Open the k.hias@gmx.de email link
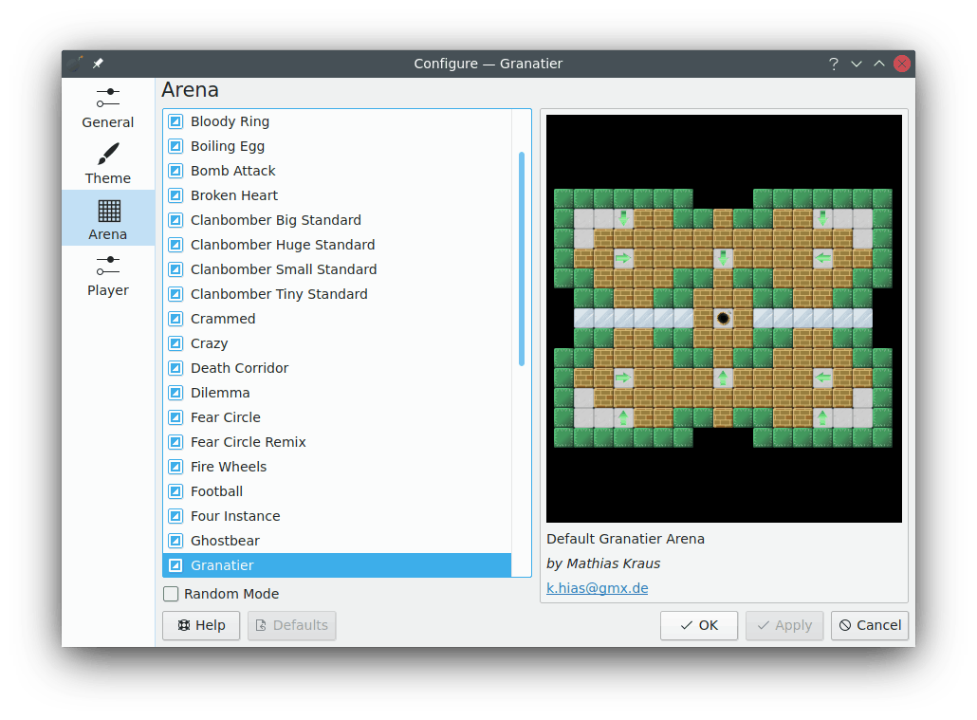The height and width of the screenshot is (720, 977). [597, 588]
